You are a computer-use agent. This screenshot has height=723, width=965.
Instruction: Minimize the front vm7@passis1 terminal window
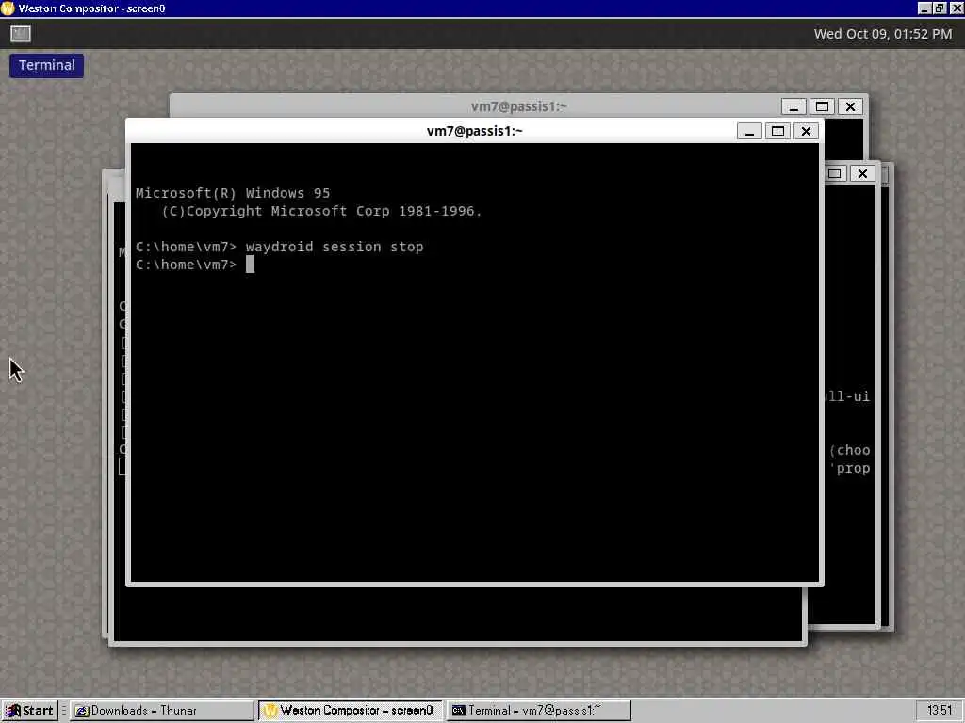tap(749, 131)
